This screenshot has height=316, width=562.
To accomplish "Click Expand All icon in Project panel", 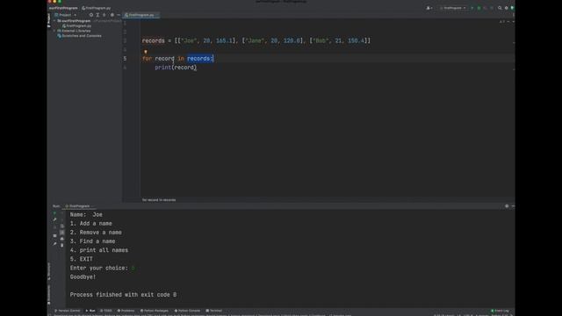I will (97, 15).
